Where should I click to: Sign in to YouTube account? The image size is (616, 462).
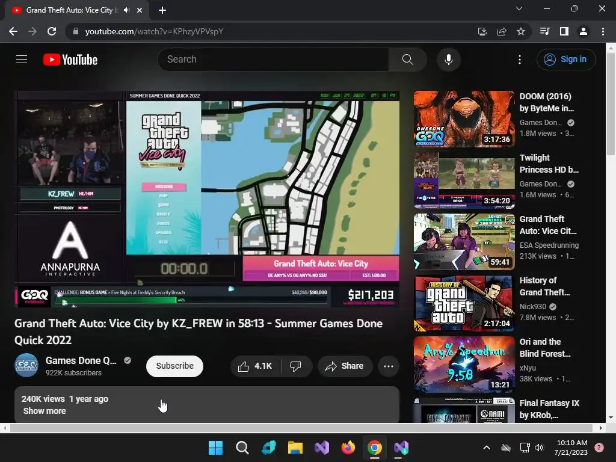click(566, 60)
